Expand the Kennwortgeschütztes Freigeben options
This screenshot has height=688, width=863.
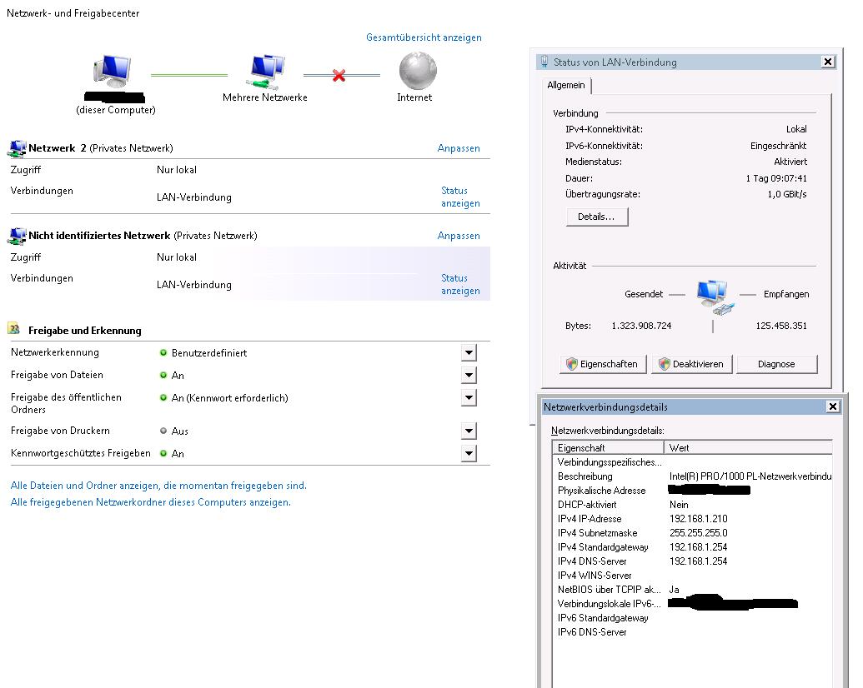(469, 453)
